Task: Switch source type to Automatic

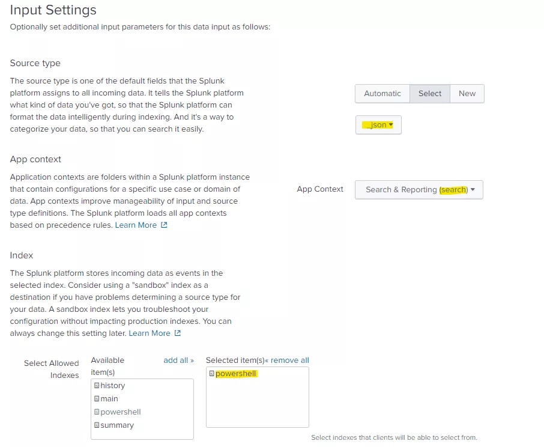Action: coord(382,93)
